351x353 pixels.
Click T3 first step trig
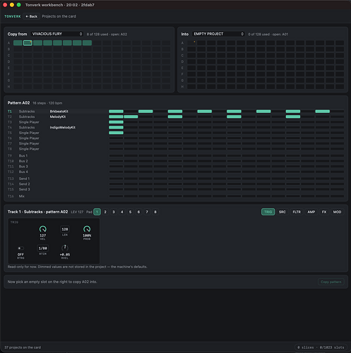point(116,122)
